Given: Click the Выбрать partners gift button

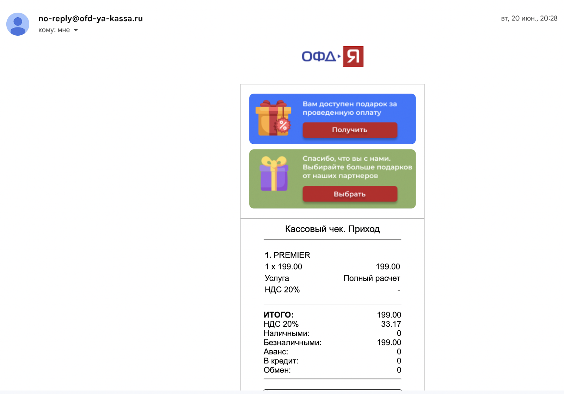Looking at the screenshot, I should coord(350,194).
